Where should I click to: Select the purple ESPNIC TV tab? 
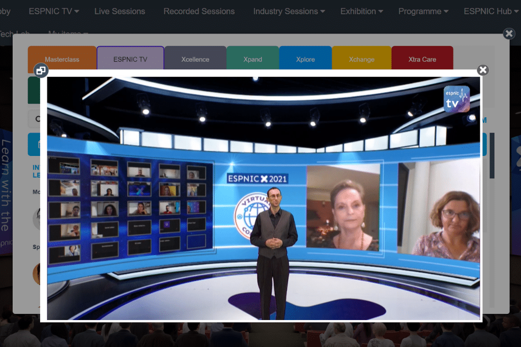coord(130,58)
